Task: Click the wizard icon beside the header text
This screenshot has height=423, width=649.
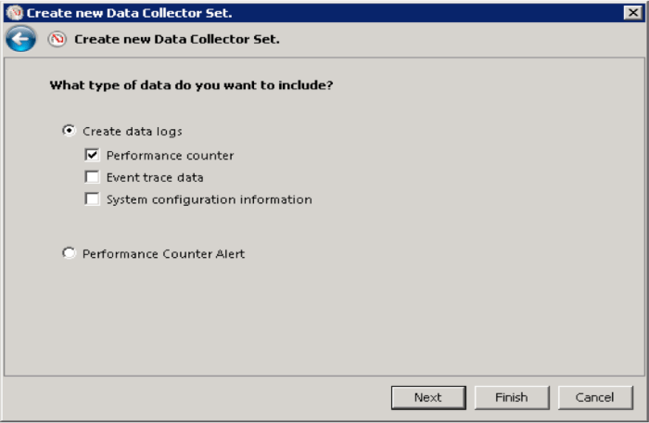Action: point(57,40)
